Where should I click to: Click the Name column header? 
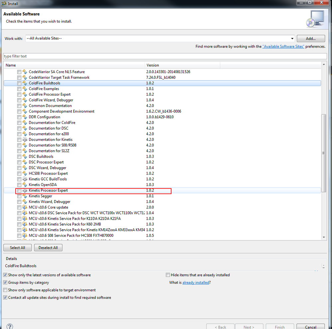(74, 65)
